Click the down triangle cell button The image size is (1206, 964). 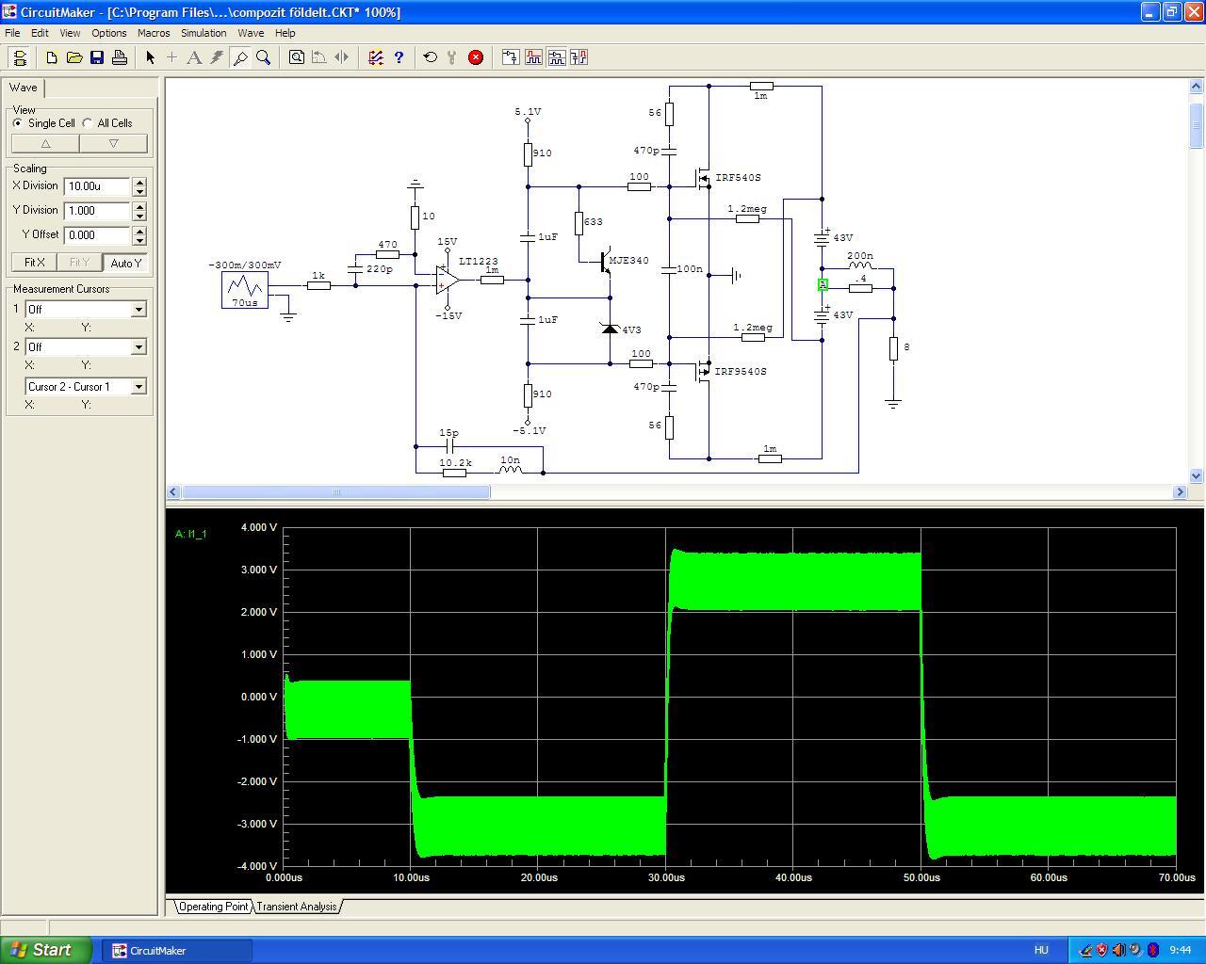[113, 143]
